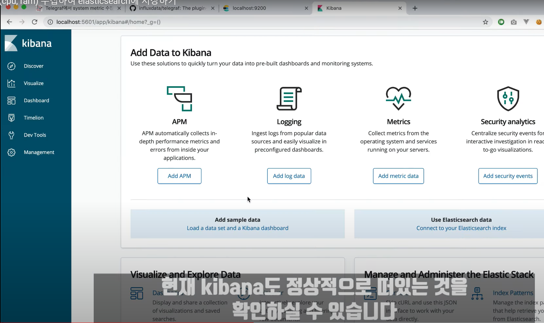This screenshot has width=544, height=323.
Task: Click the Add sample data title
Action: 237,220
